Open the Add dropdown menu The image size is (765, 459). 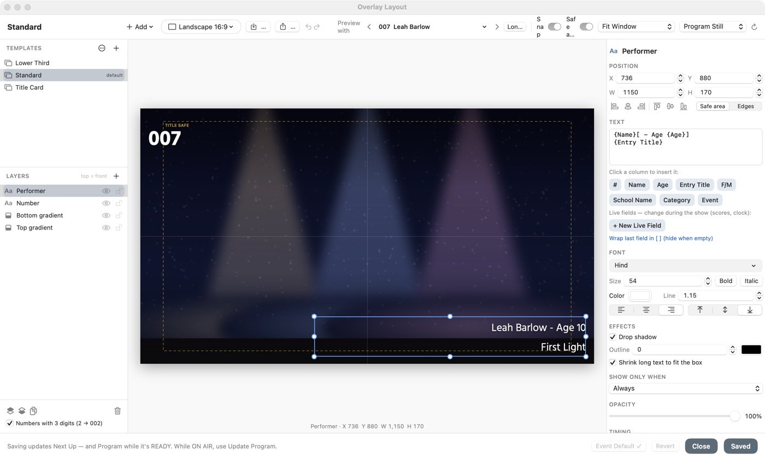point(140,27)
